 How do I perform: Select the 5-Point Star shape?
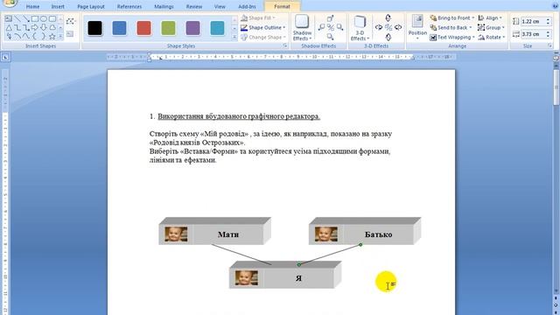pyautogui.click(x=52, y=37)
